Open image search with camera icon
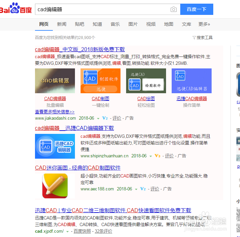Viewport: 240px width, 237px height. click(x=173, y=9)
